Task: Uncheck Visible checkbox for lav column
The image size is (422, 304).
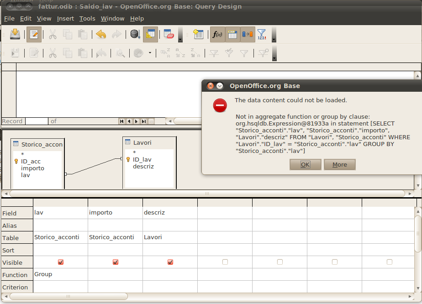Action: tap(61, 262)
